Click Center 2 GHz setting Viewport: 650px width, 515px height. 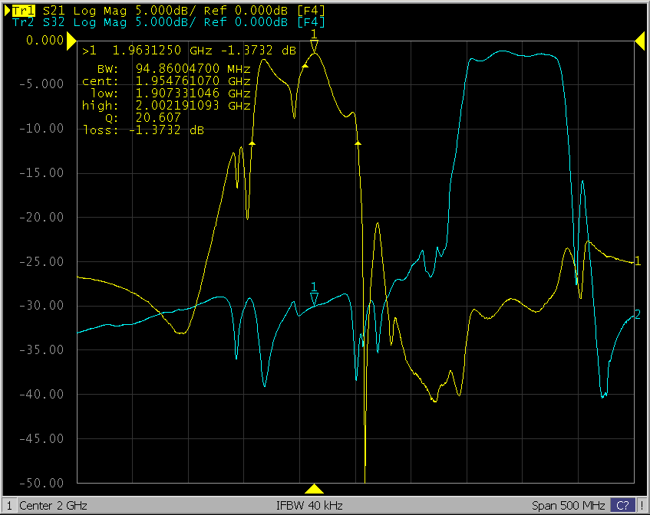coord(53,506)
